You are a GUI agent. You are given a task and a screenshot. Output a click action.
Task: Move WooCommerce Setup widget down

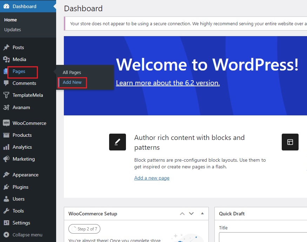pyautogui.click(x=192, y=214)
